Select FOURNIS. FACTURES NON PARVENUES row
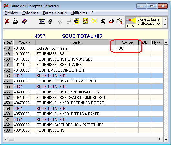171x145 pixels. (x=83, y=125)
